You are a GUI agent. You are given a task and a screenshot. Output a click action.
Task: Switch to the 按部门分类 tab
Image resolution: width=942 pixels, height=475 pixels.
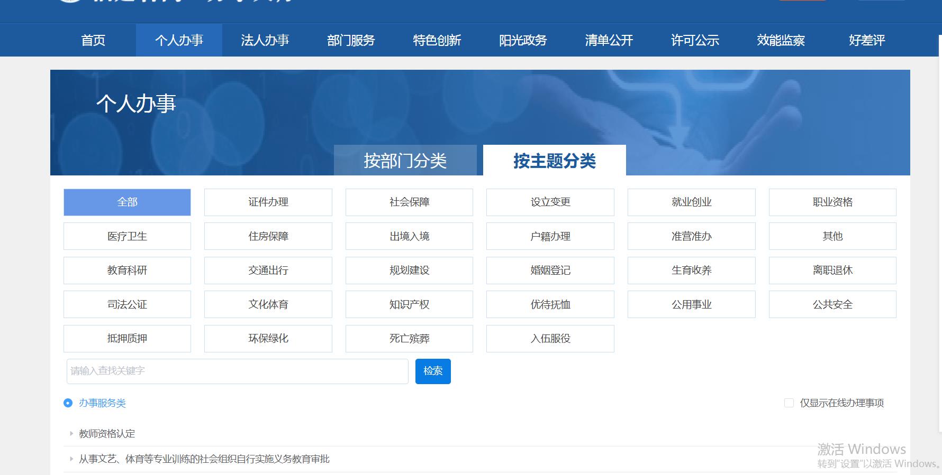tap(405, 160)
